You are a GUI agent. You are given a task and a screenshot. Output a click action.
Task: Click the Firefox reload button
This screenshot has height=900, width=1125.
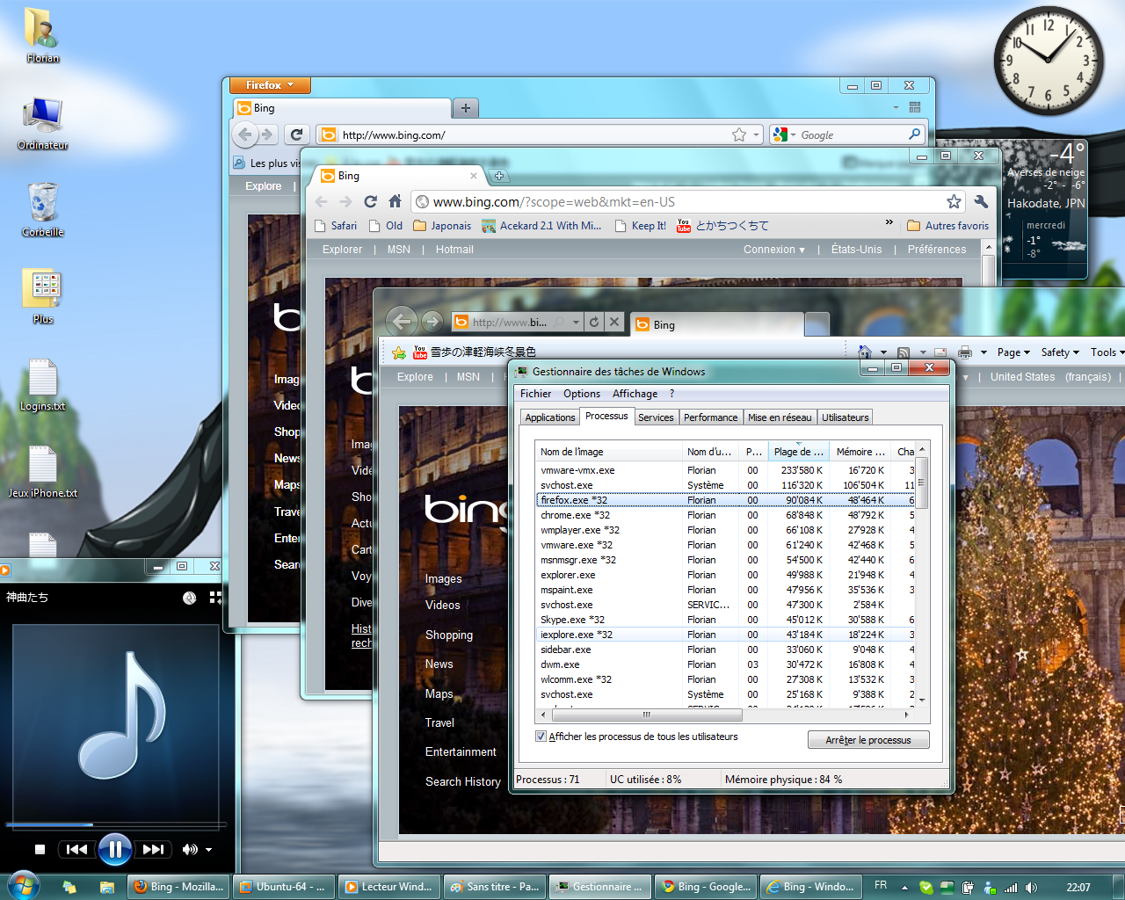coord(296,134)
